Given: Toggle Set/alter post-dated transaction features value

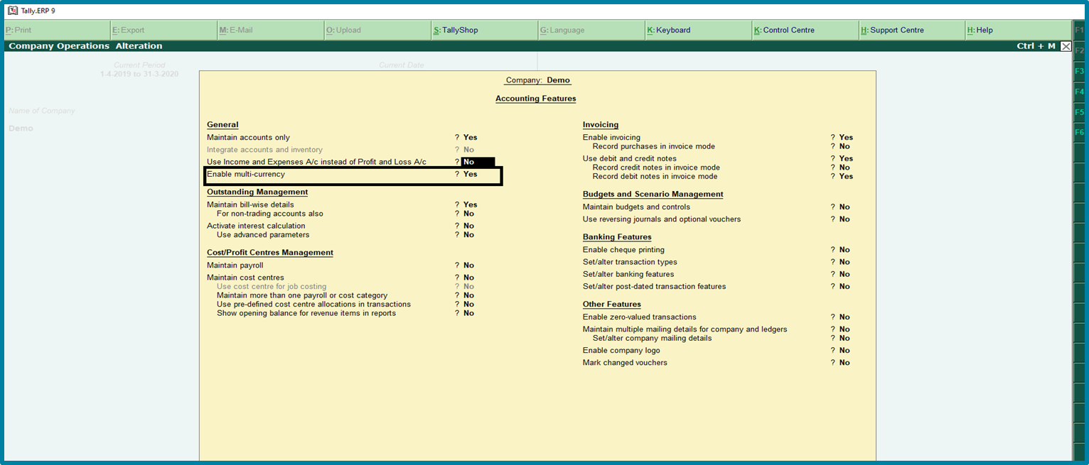Looking at the screenshot, I should tap(844, 287).
